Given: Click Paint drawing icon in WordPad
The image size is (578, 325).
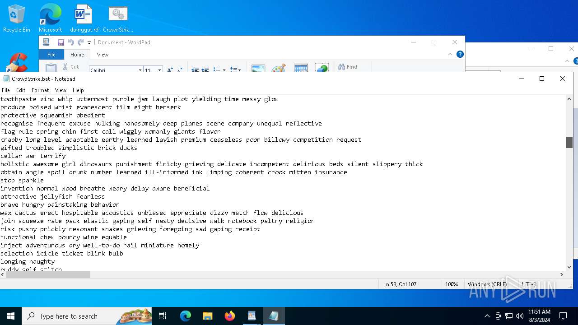Looking at the screenshot, I should [x=279, y=68].
